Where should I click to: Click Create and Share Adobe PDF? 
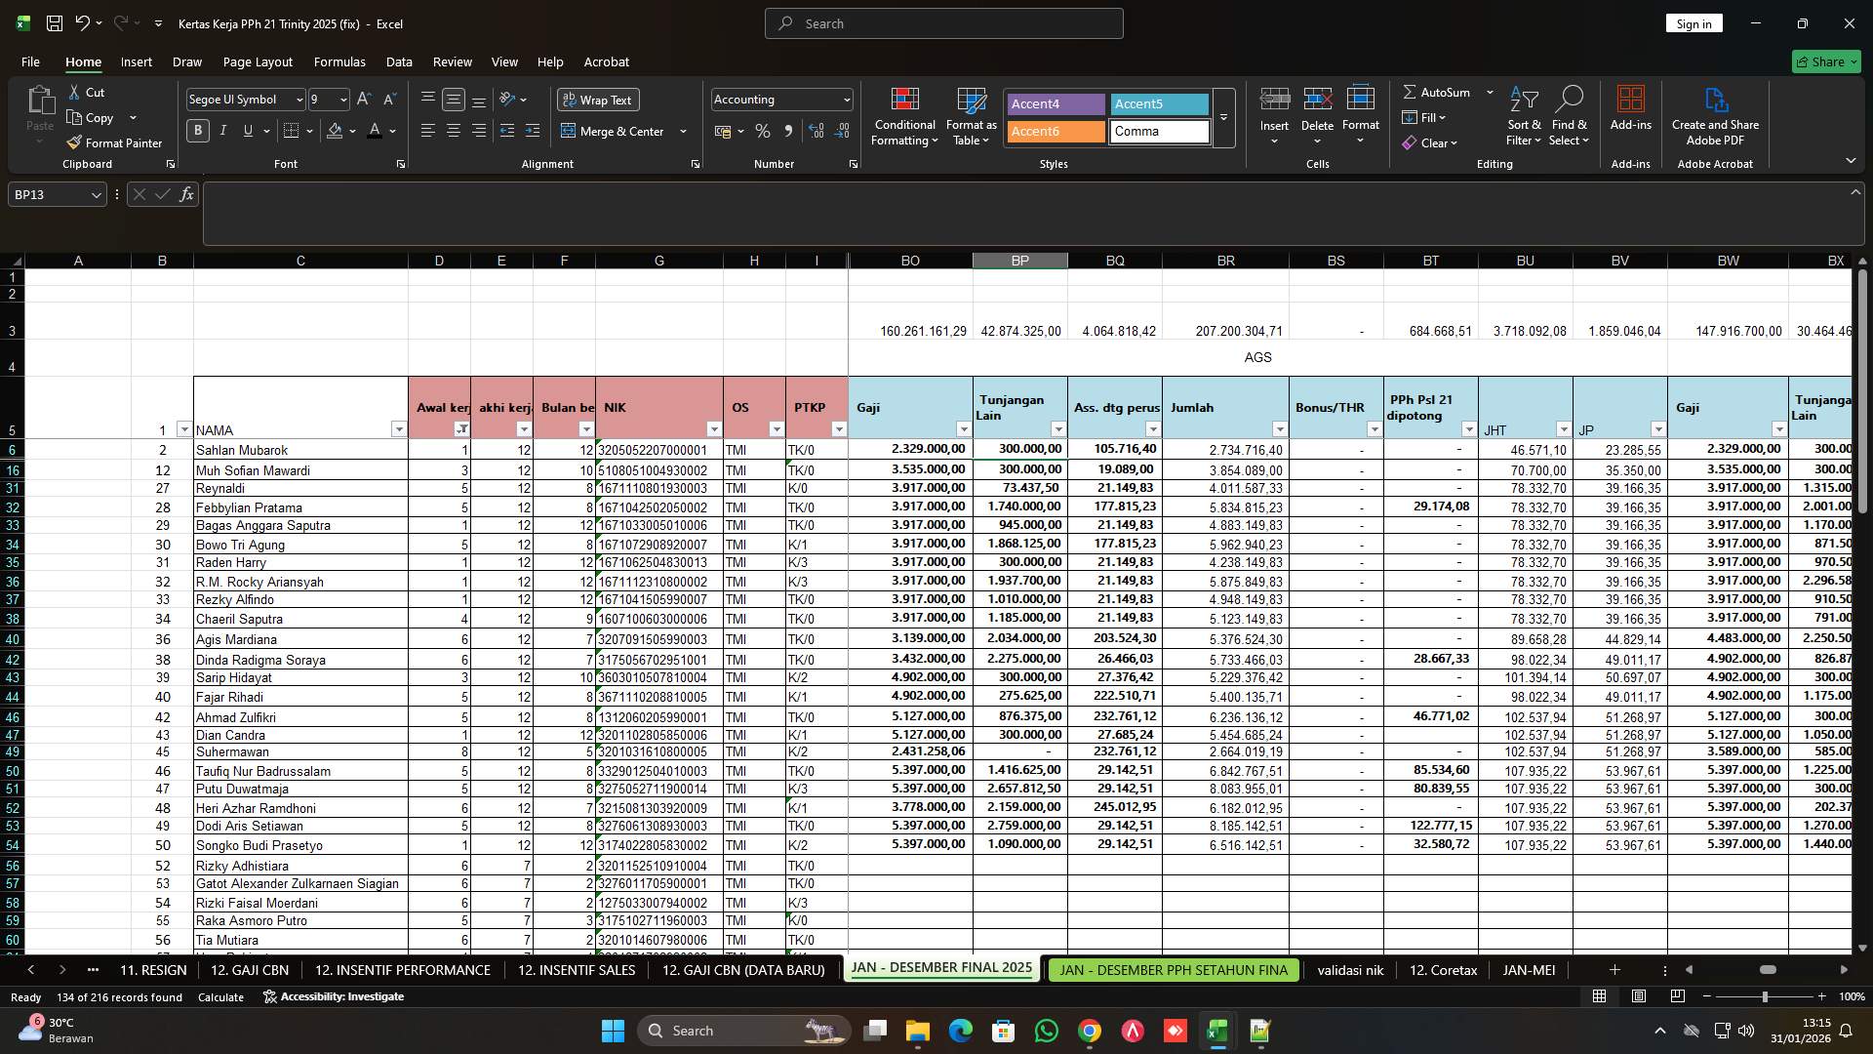click(x=1715, y=115)
